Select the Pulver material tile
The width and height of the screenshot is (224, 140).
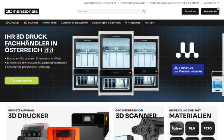pos(177,128)
